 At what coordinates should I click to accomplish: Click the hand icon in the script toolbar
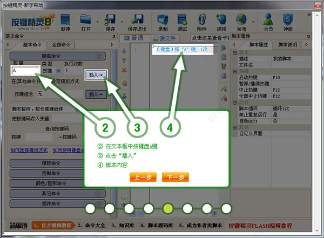[124, 83]
